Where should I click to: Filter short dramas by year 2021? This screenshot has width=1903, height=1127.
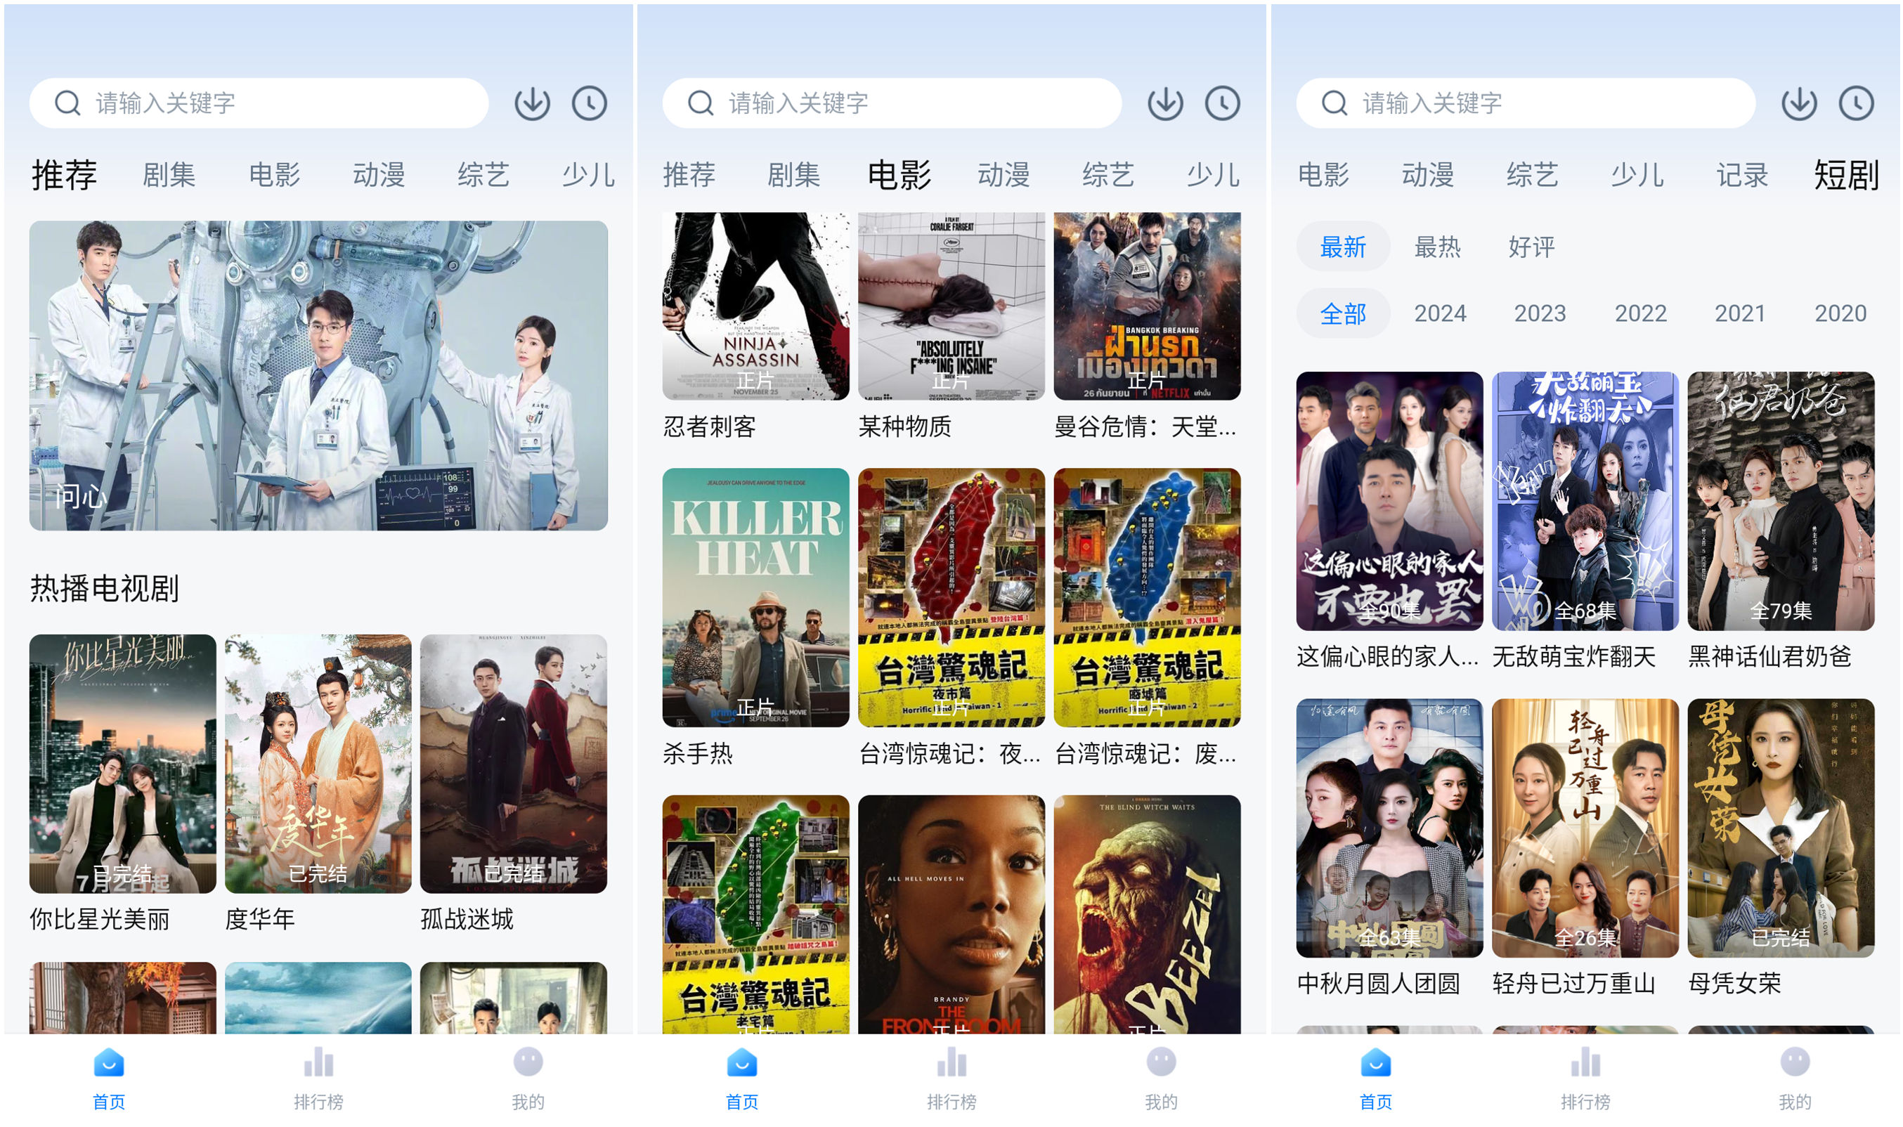(1740, 313)
